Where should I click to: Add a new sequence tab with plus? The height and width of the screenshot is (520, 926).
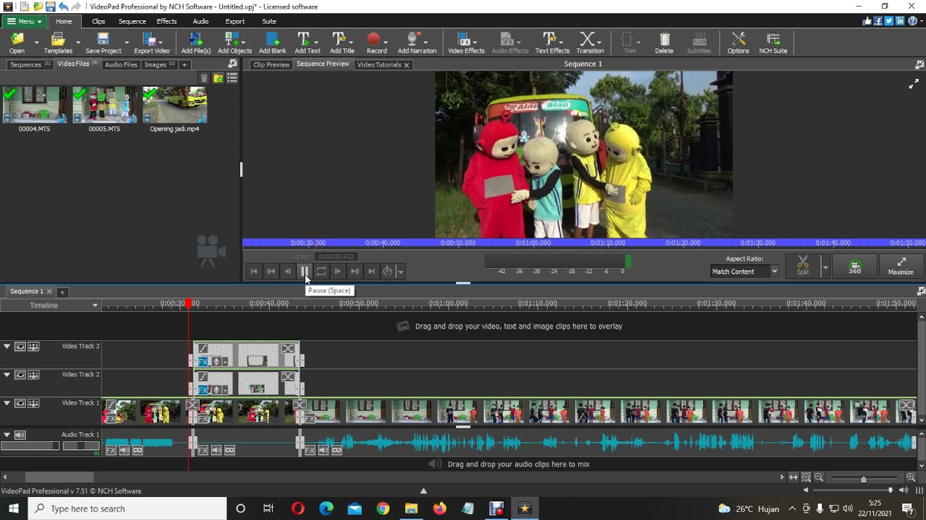62,292
